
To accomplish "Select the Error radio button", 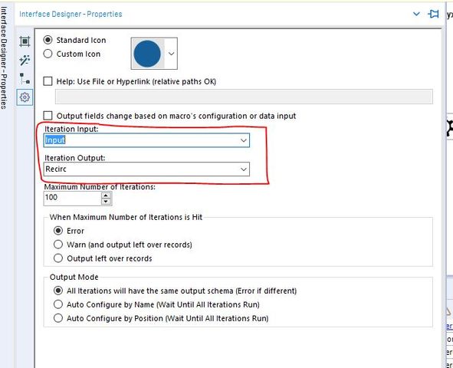I will click(58, 231).
